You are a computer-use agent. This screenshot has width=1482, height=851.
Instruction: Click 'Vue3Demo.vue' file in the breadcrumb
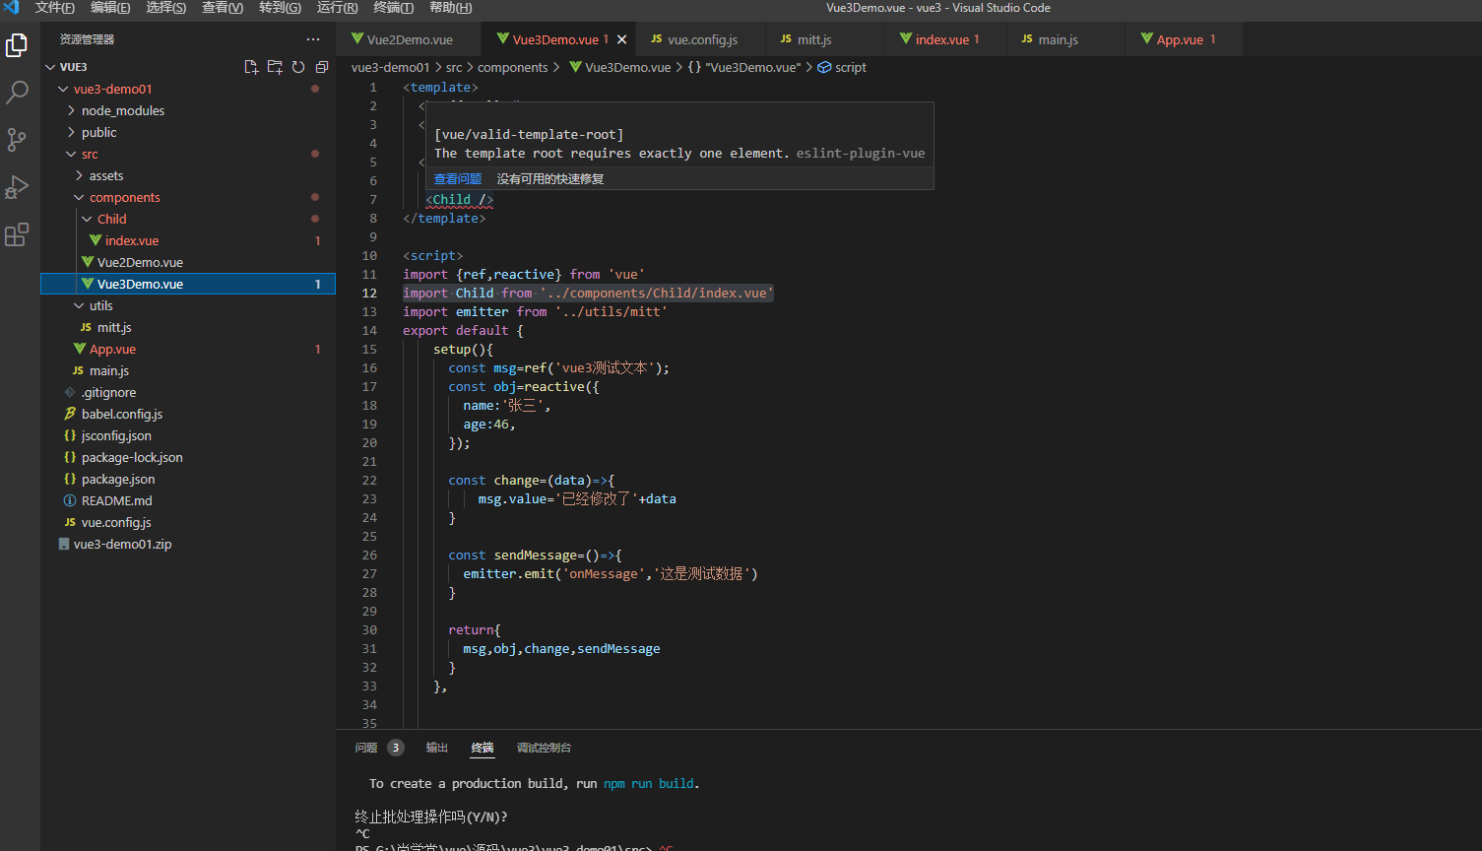point(627,67)
